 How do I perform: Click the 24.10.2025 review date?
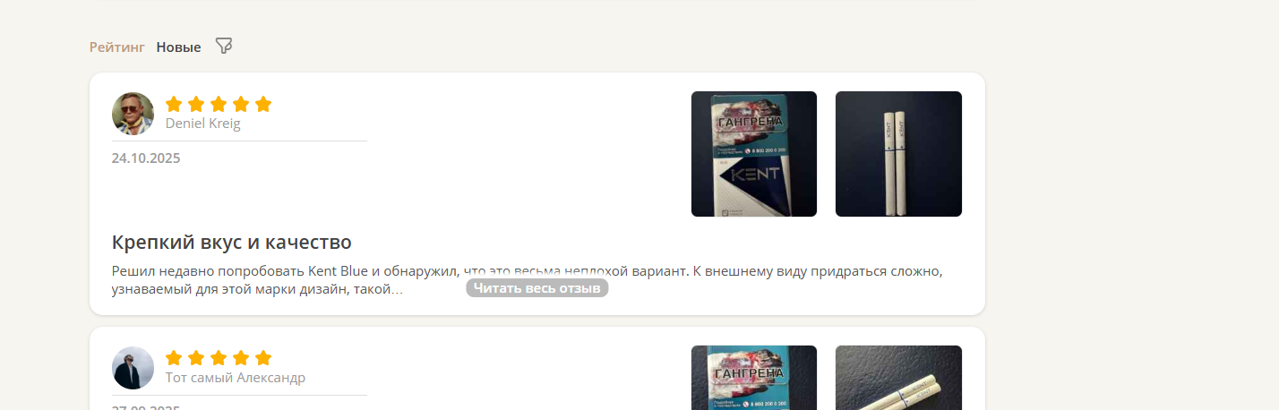click(x=146, y=158)
